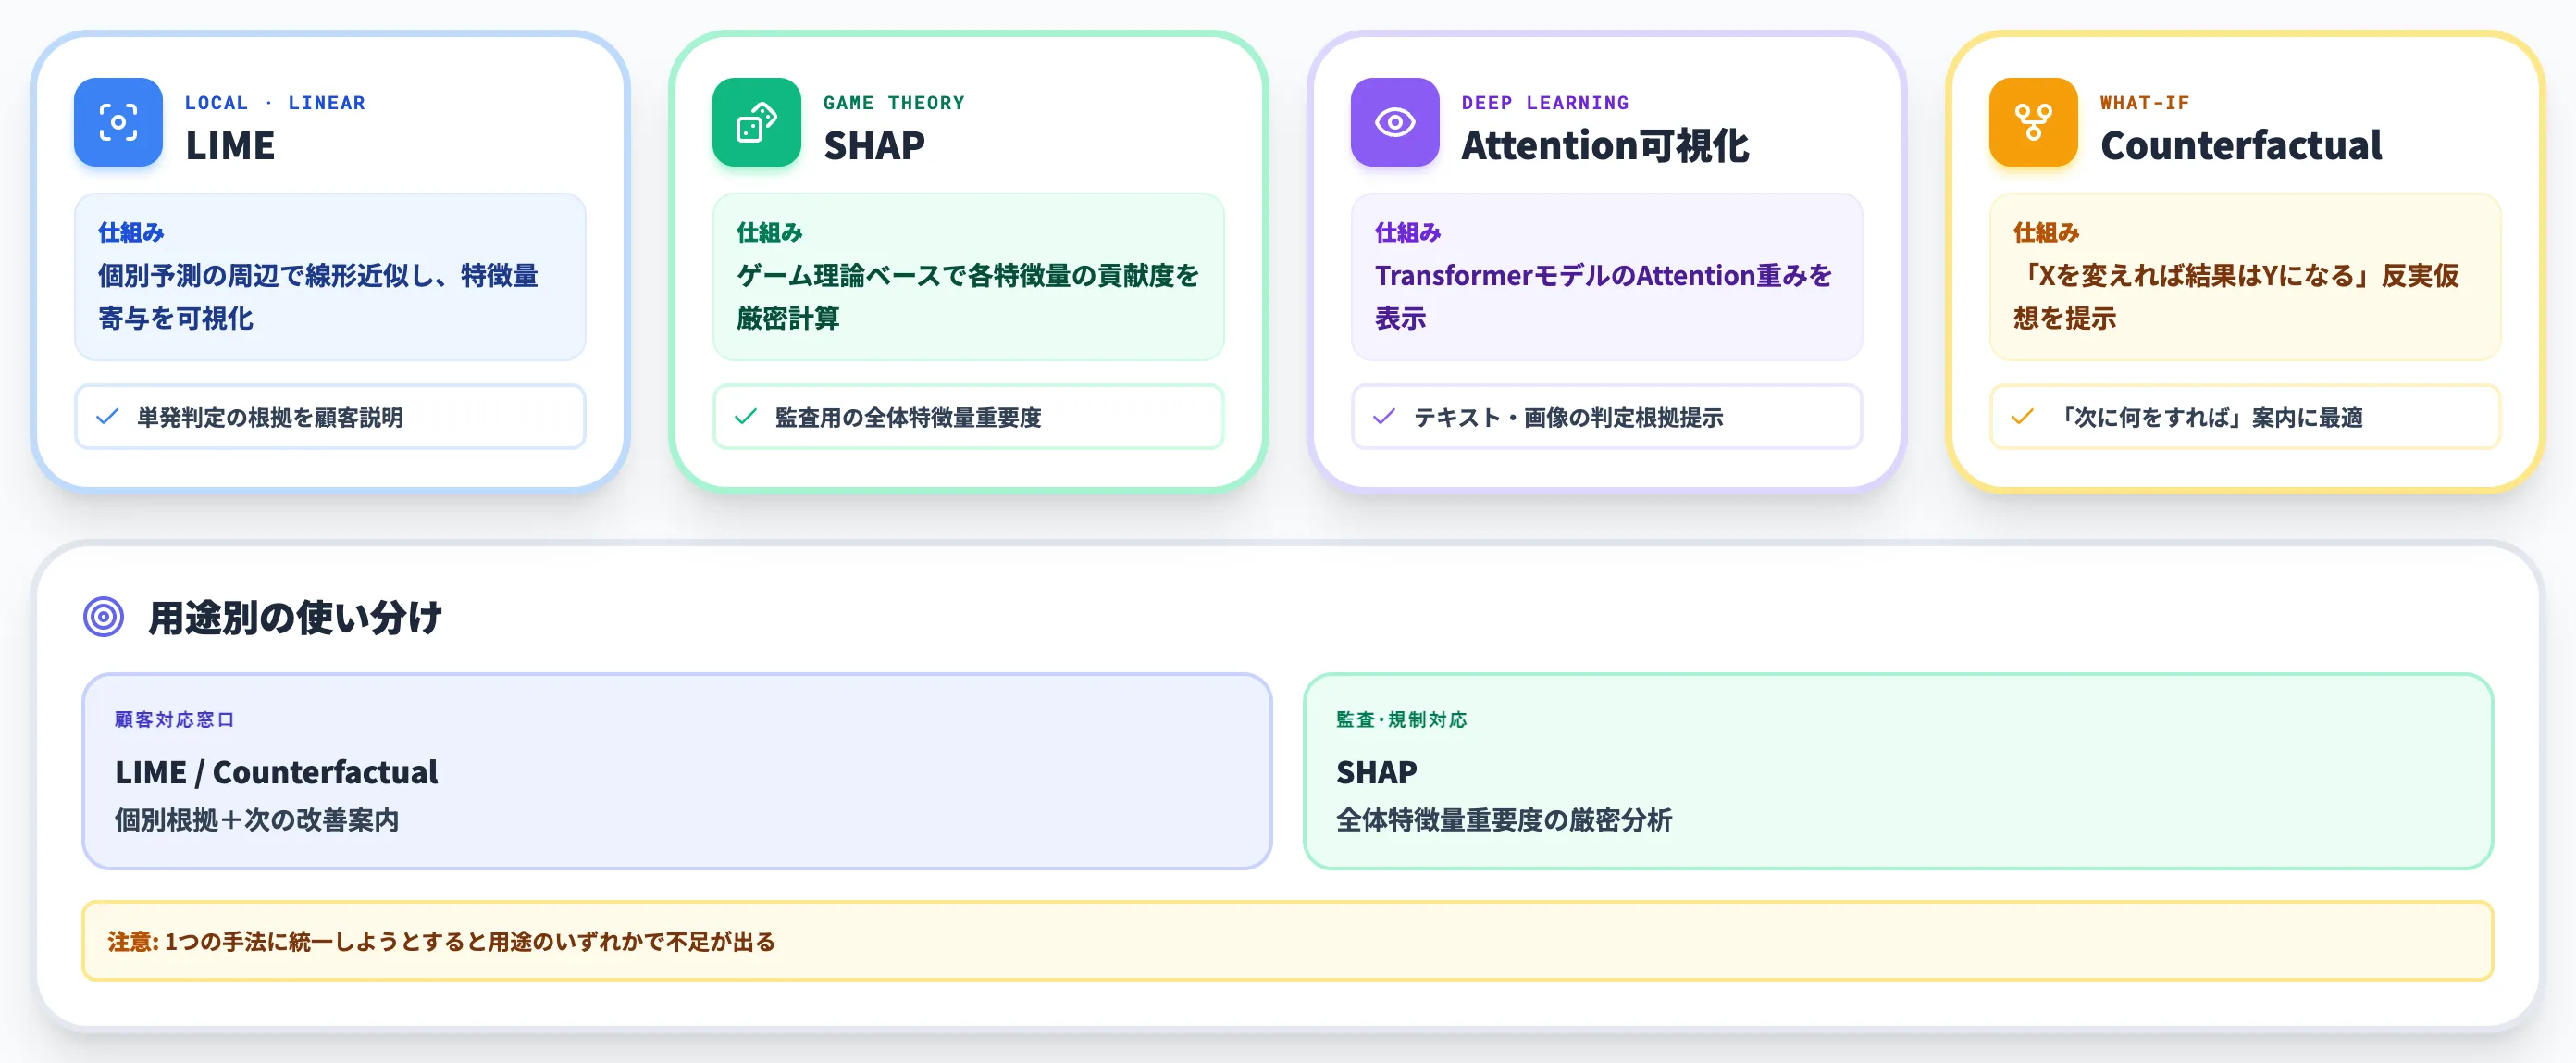Click the purple Attention eye icon

(x=1394, y=122)
